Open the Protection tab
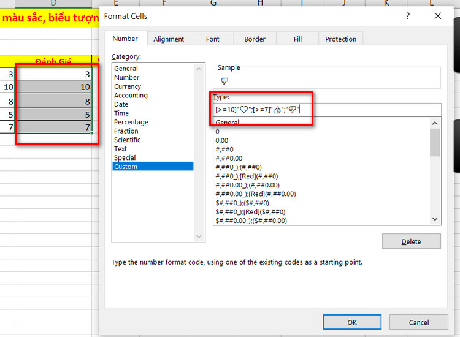The image size is (460, 337). [340, 39]
